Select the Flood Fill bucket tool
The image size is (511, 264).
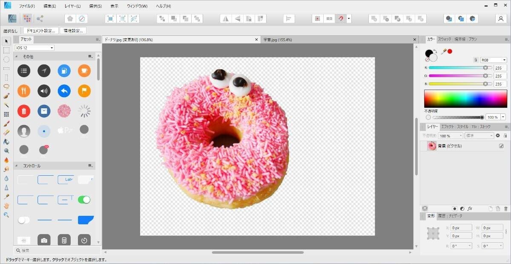[x=6, y=142]
